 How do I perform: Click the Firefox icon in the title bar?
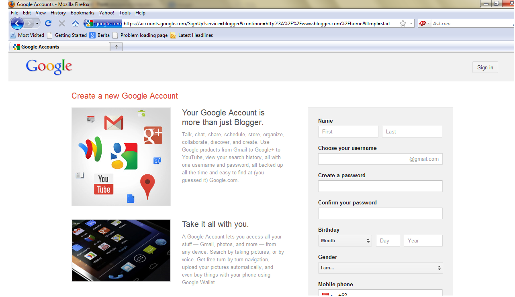12,4
